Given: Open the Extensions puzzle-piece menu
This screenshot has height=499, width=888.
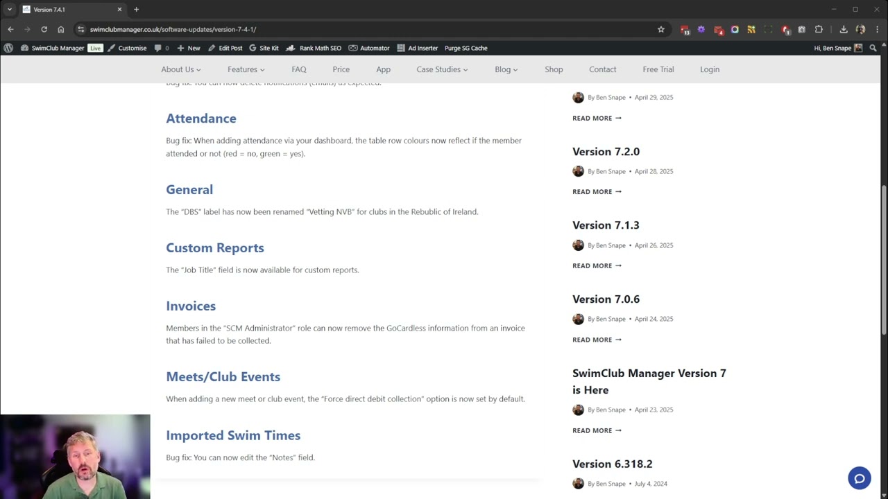Looking at the screenshot, I should pyautogui.click(x=819, y=29).
